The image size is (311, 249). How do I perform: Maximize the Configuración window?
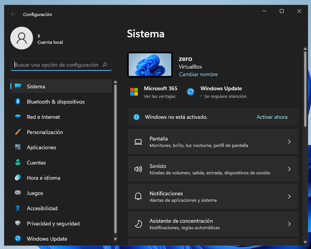point(282,11)
